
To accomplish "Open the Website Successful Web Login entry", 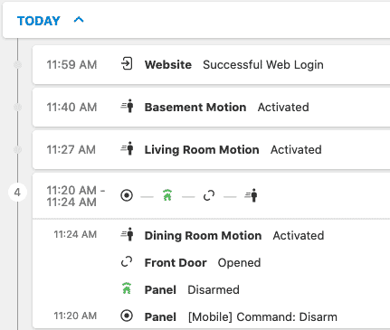I will click(x=211, y=64).
